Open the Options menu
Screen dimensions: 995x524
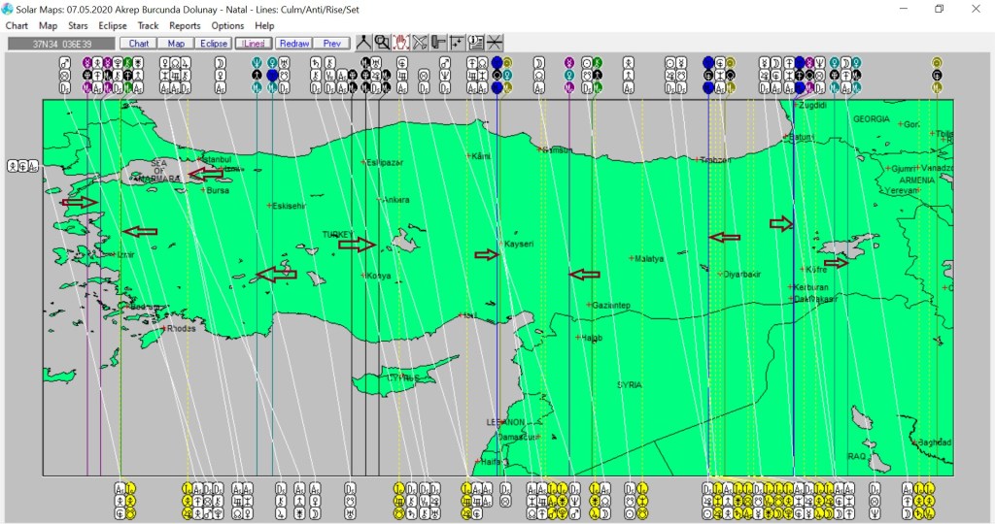[x=227, y=26]
